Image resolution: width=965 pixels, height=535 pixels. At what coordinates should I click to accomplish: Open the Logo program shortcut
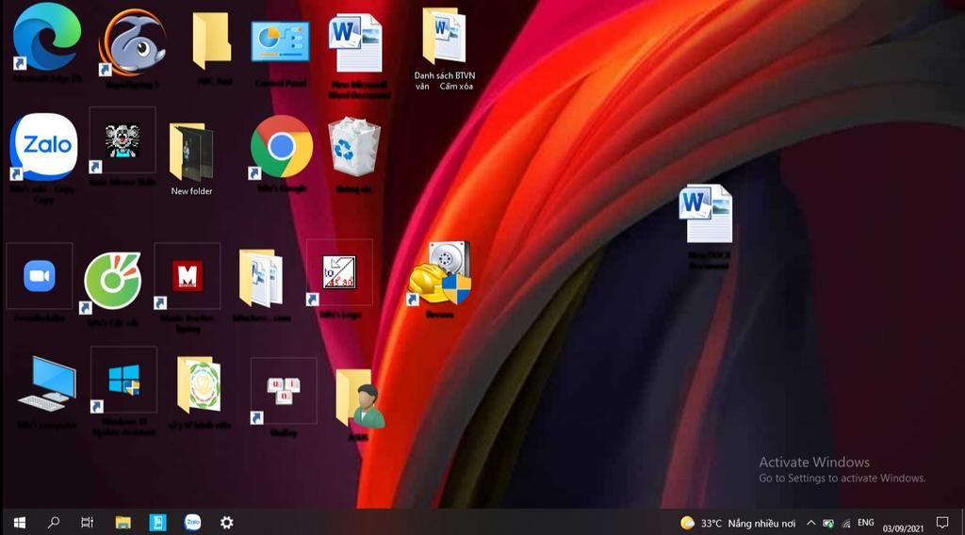[339, 272]
